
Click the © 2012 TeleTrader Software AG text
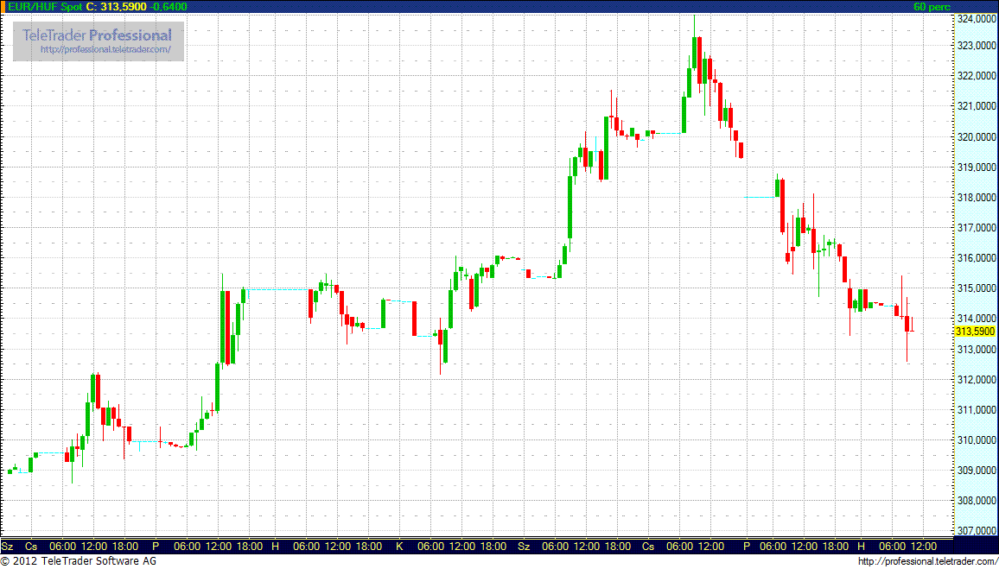79,561
